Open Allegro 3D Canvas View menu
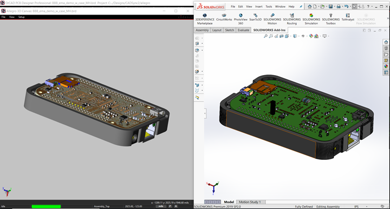 pyautogui.click(x=12, y=17)
